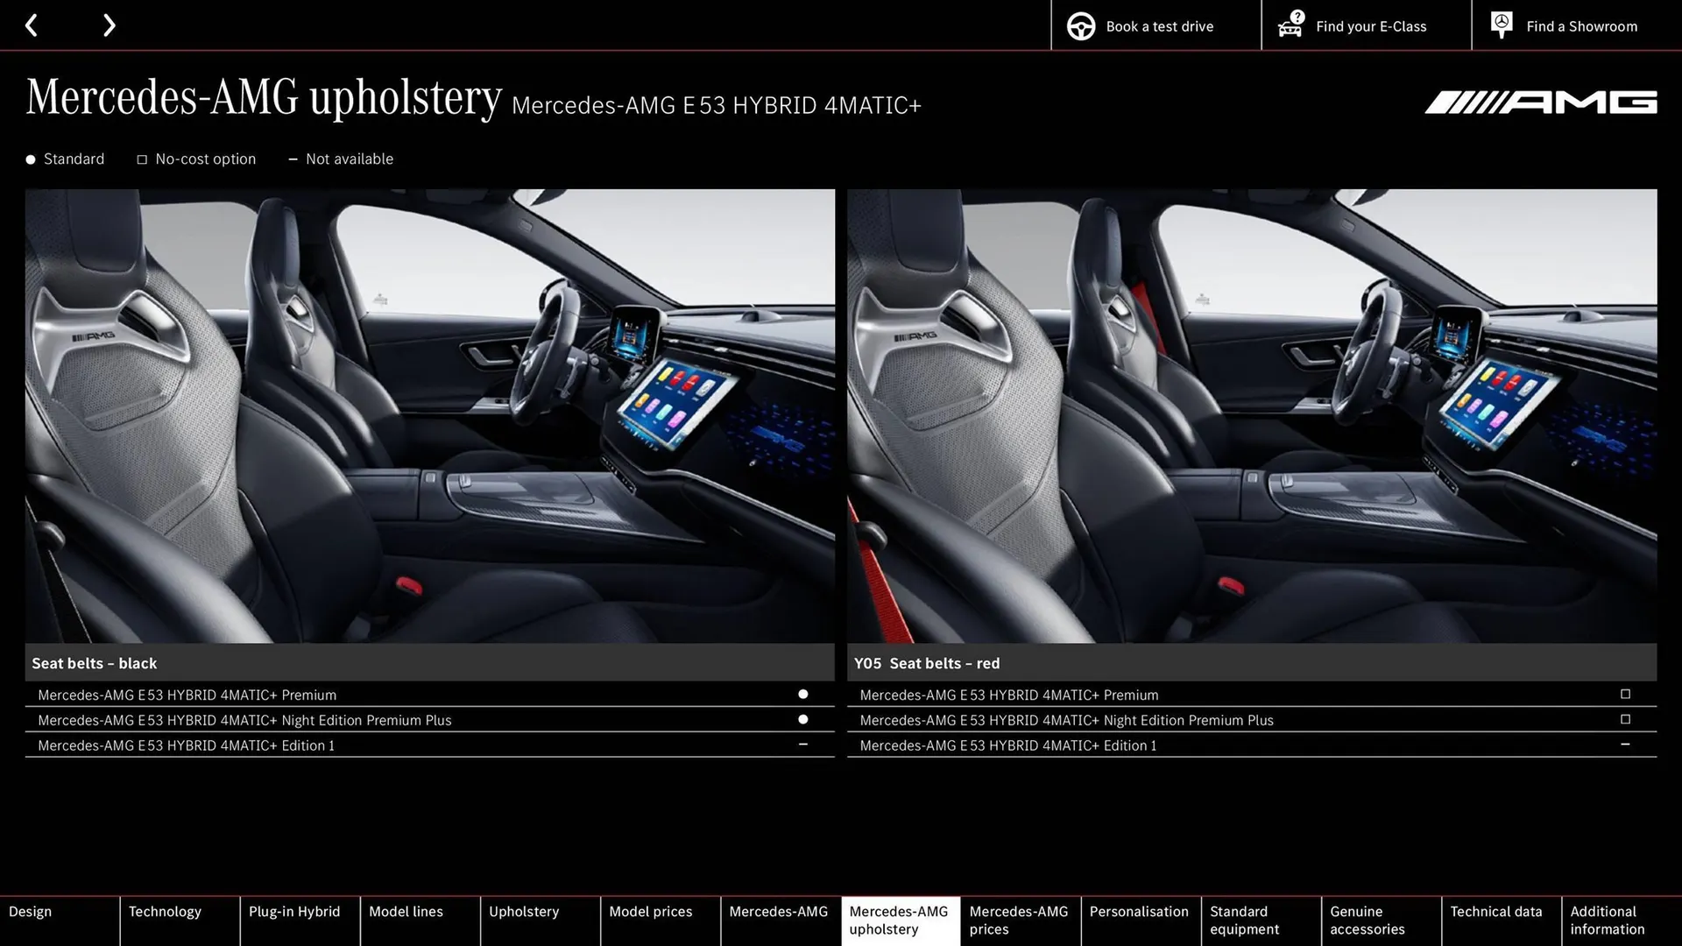The width and height of the screenshot is (1682, 946).
Task: Click the Standard filled-dot legend symbol
Action: (29, 159)
